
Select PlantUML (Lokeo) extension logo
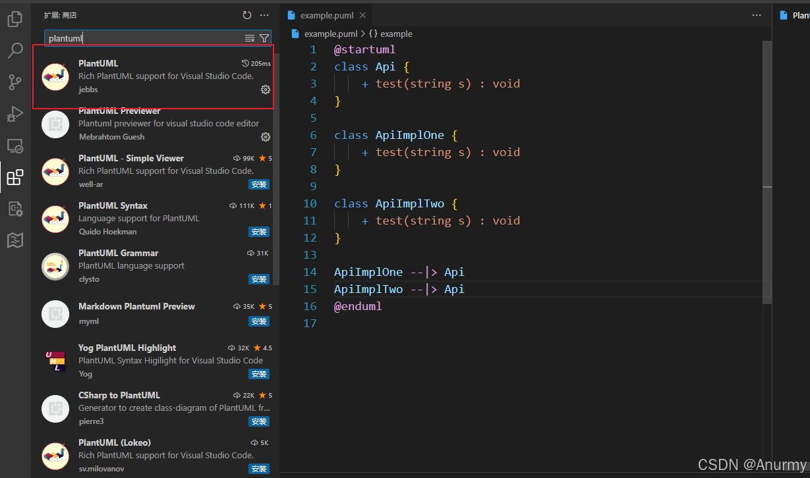point(55,456)
